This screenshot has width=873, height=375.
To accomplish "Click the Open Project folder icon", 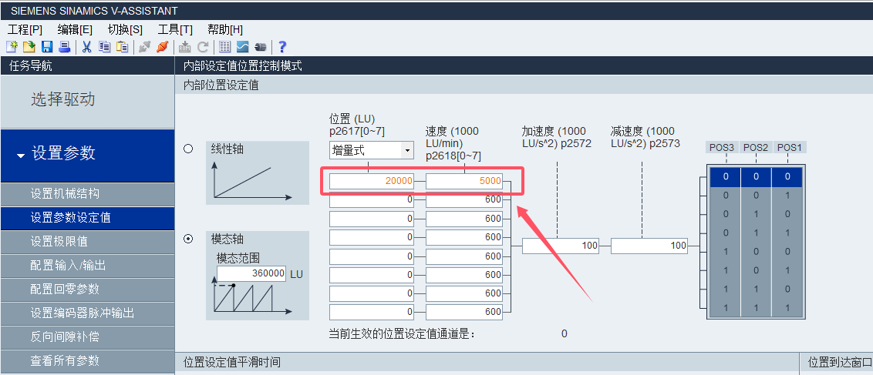I will tap(29, 47).
